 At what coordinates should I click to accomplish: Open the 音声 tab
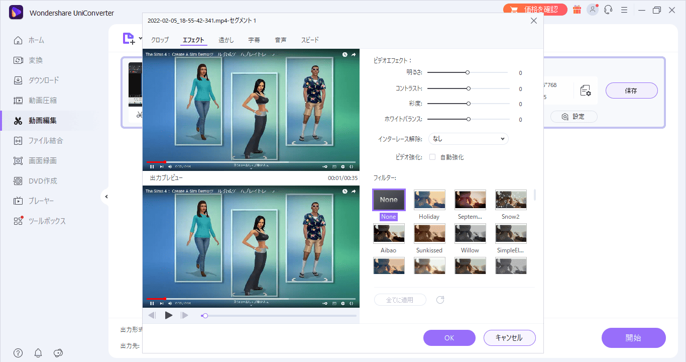(281, 40)
